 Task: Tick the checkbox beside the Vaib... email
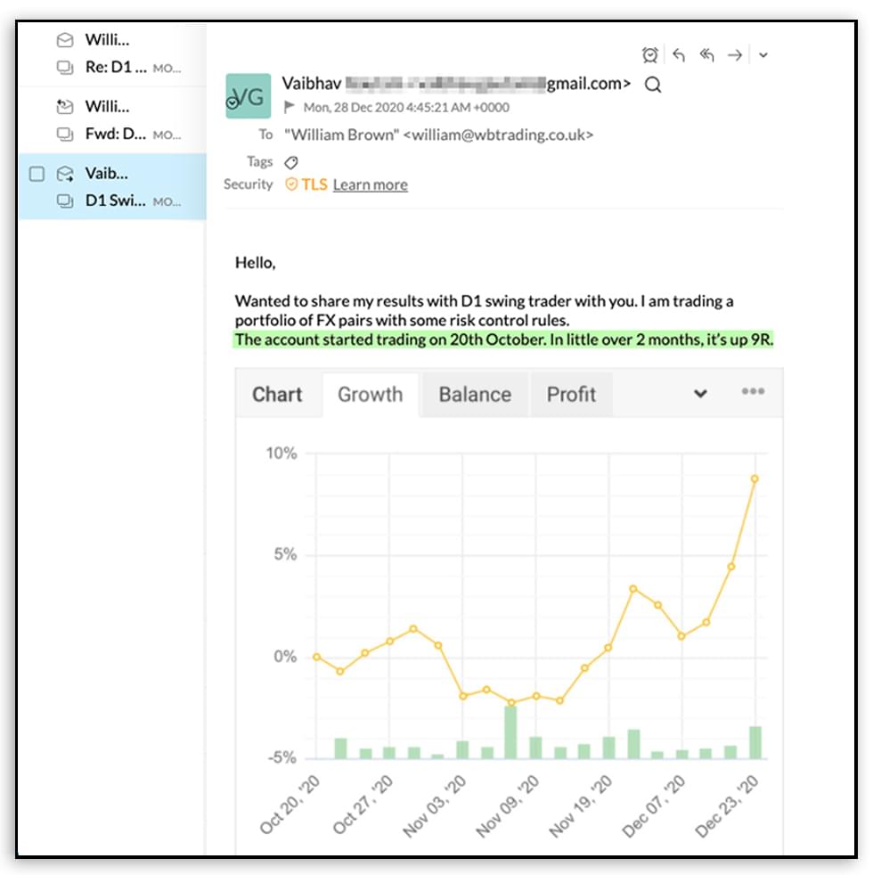[x=37, y=174]
